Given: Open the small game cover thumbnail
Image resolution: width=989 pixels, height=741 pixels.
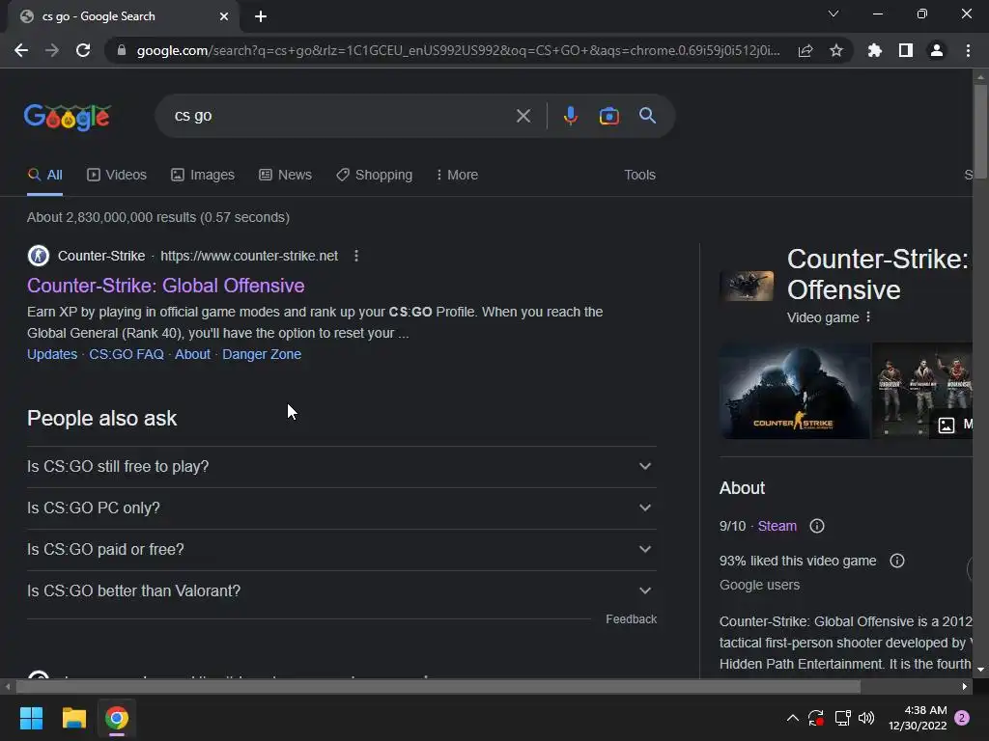Looking at the screenshot, I should tap(747, 286).
